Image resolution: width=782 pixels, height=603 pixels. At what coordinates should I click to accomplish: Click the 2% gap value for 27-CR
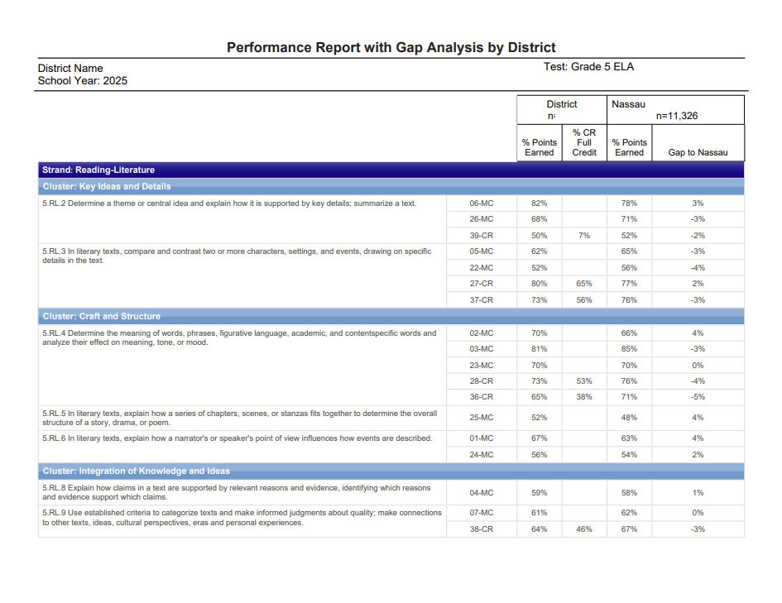coord(698,284)
